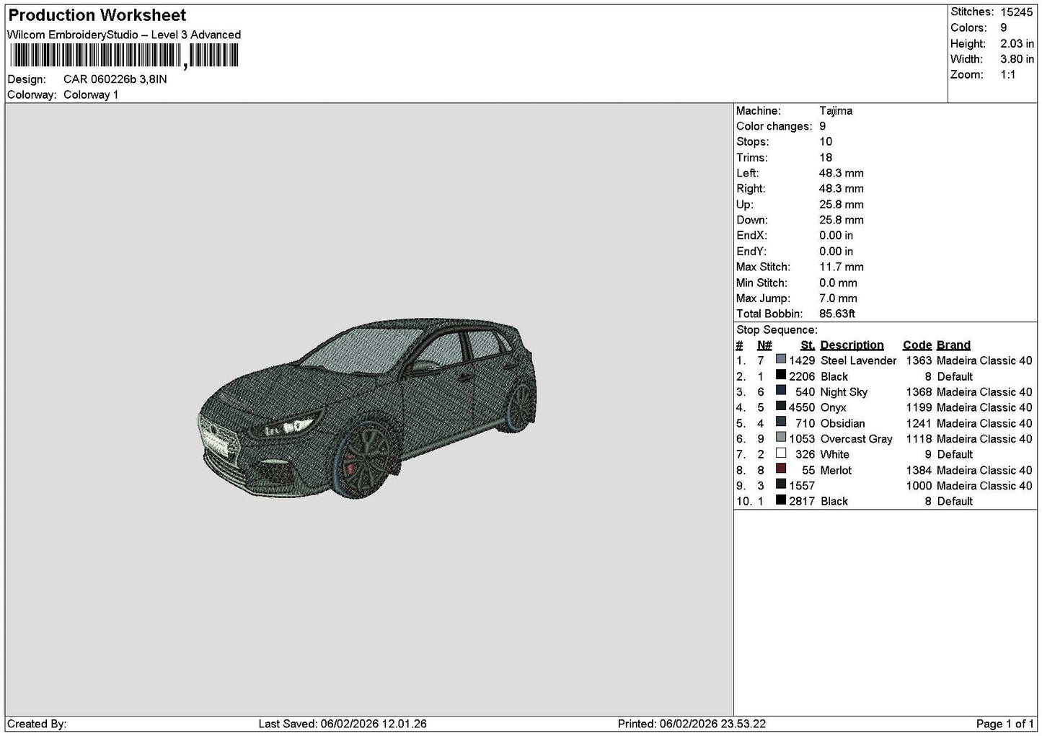Click the unnamed 1557-stitch color swatch in row 9
1042x736 pixels.
[780, 484]
